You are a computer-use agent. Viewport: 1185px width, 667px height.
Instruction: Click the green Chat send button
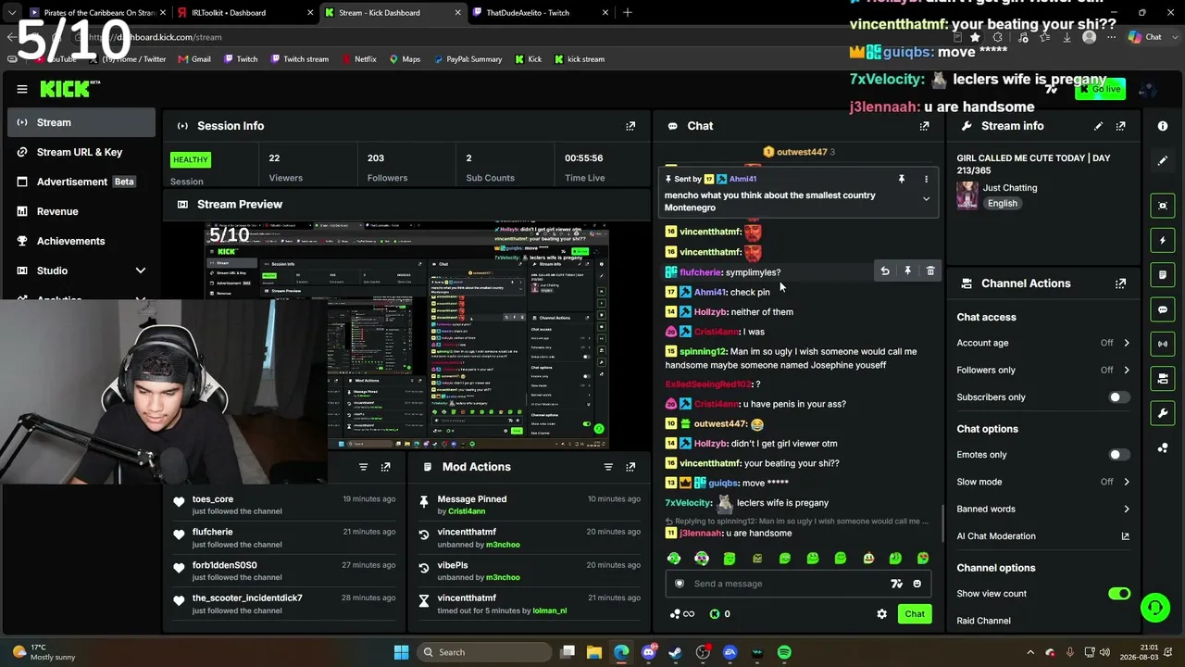(915, 614)
